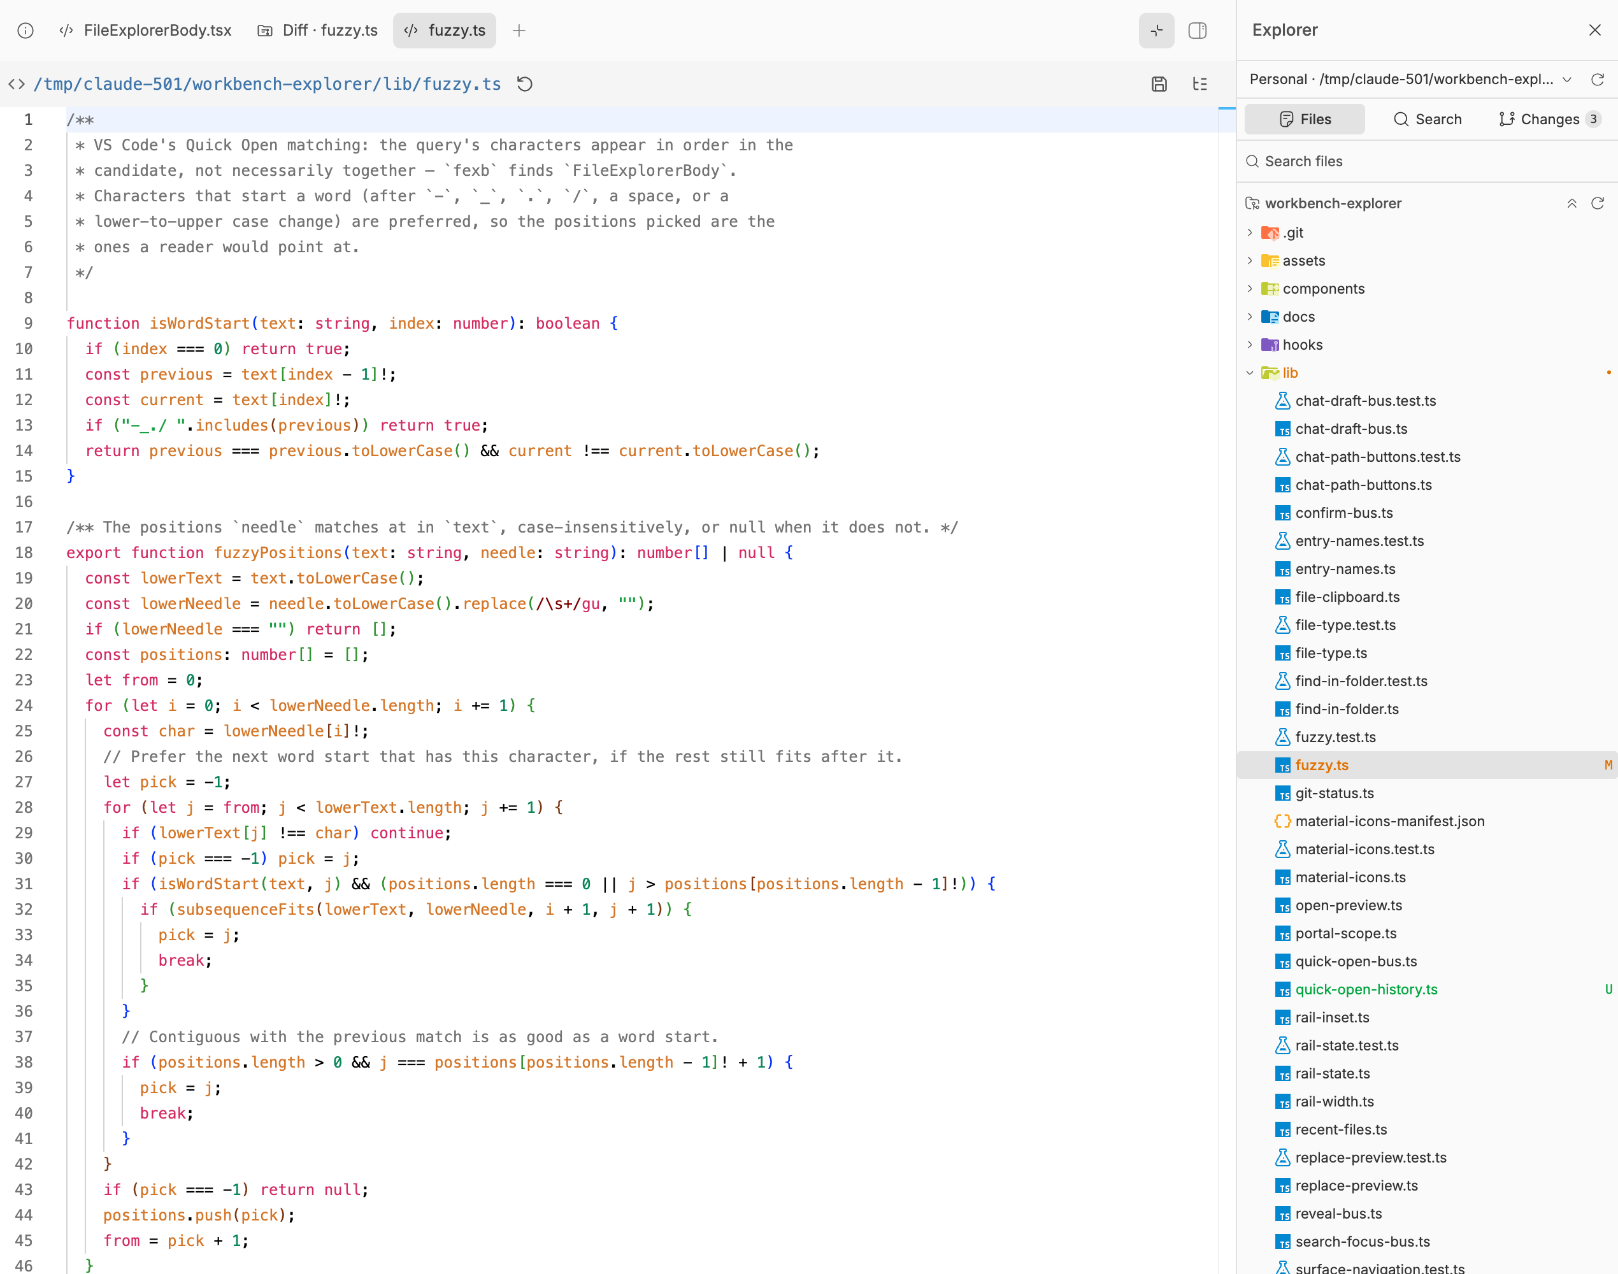The image size is (1618, 1274).
Task: Click line number 18 in the gutter
Action: [24, 553]
